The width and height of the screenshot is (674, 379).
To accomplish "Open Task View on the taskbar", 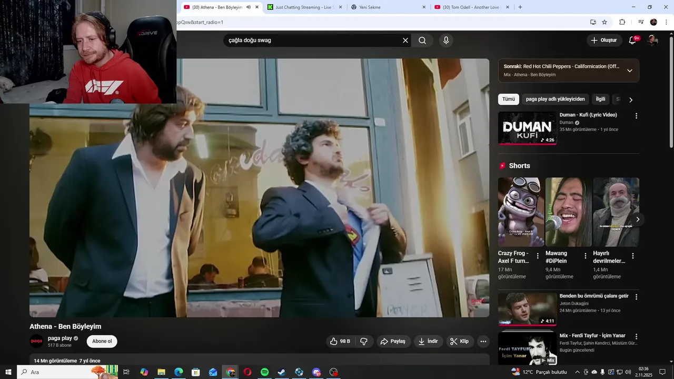I will click(x=126, y=372).
